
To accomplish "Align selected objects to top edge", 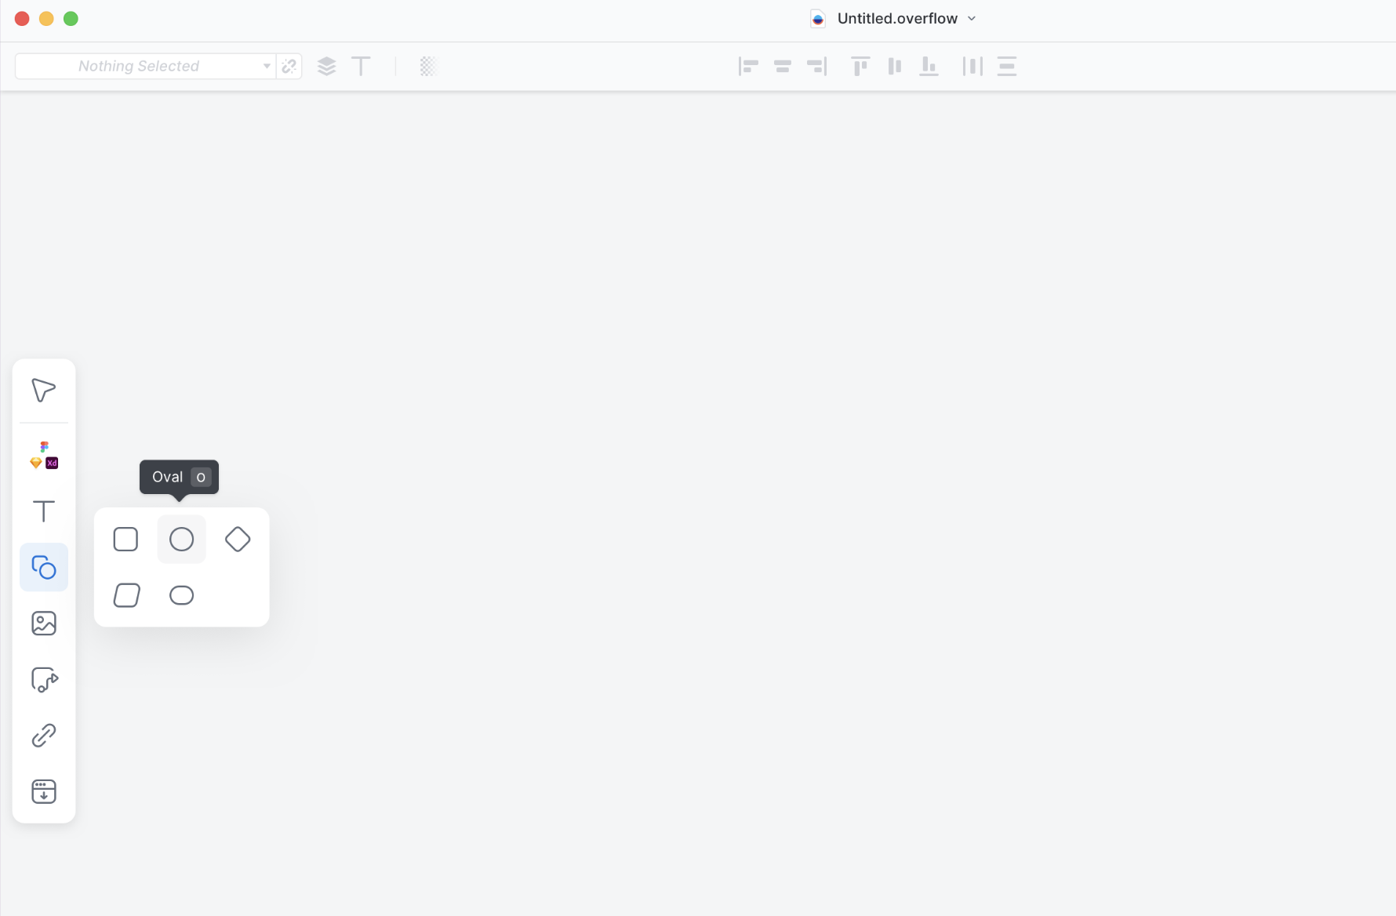I will coord(860,67).
